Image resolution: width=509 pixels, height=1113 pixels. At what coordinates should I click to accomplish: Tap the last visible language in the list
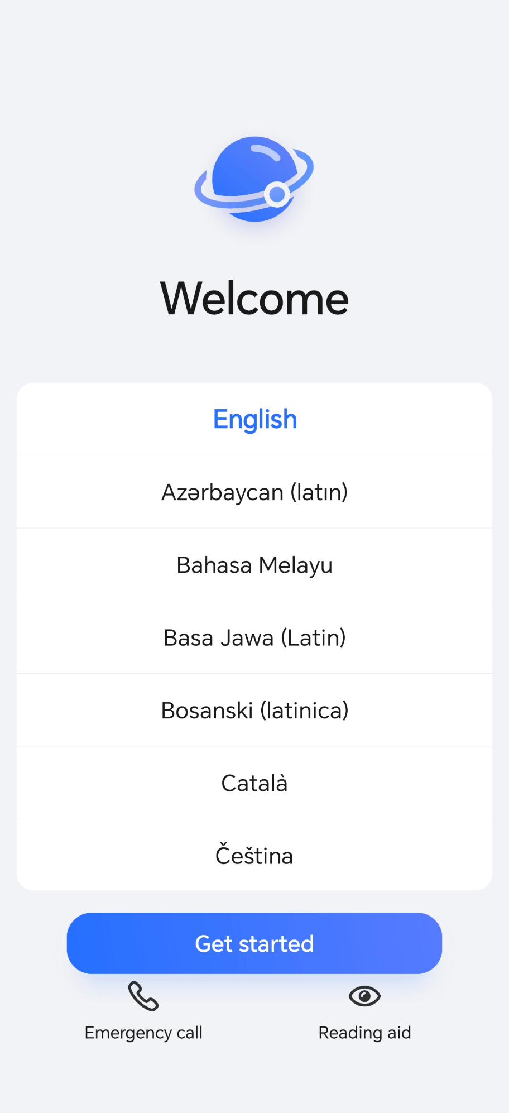[x=254, y=856]
